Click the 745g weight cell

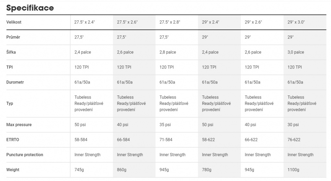click(79, 170)
